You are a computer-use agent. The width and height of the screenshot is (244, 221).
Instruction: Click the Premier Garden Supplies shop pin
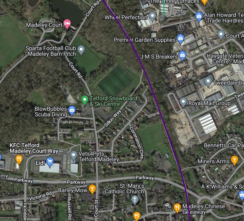(181, 39)
